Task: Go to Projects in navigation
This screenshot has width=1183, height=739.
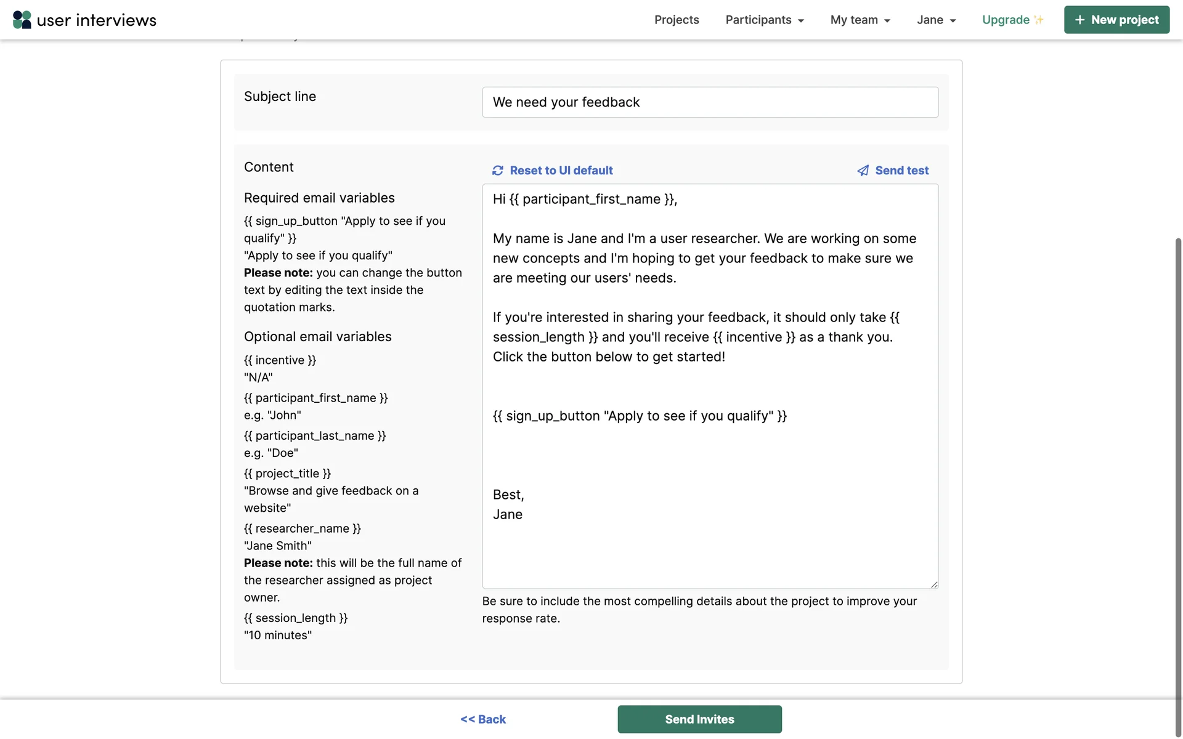Action: pos(677,20)
